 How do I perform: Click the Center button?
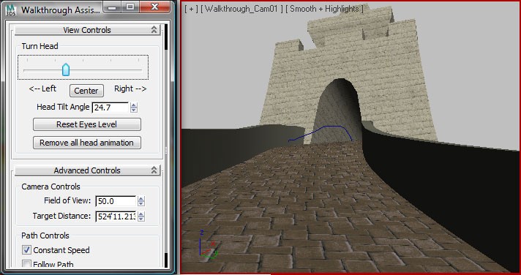(x=86, y=91)
